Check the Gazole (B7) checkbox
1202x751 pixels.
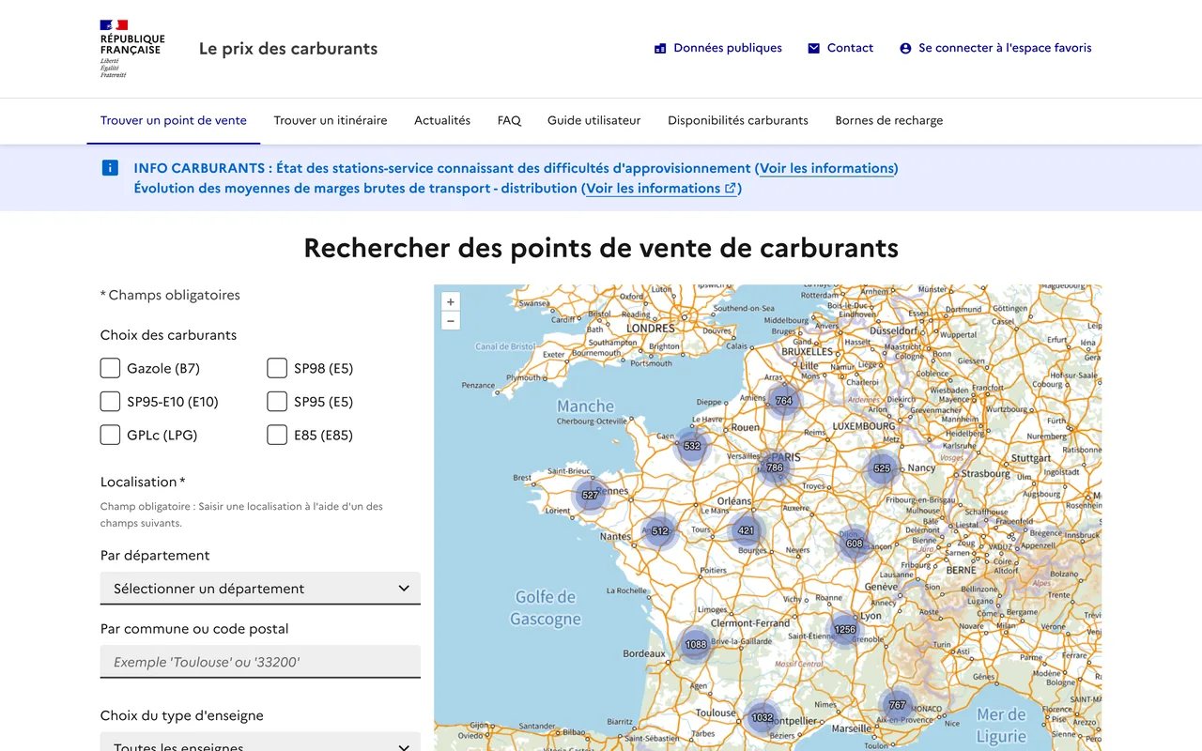pos(110,368)
